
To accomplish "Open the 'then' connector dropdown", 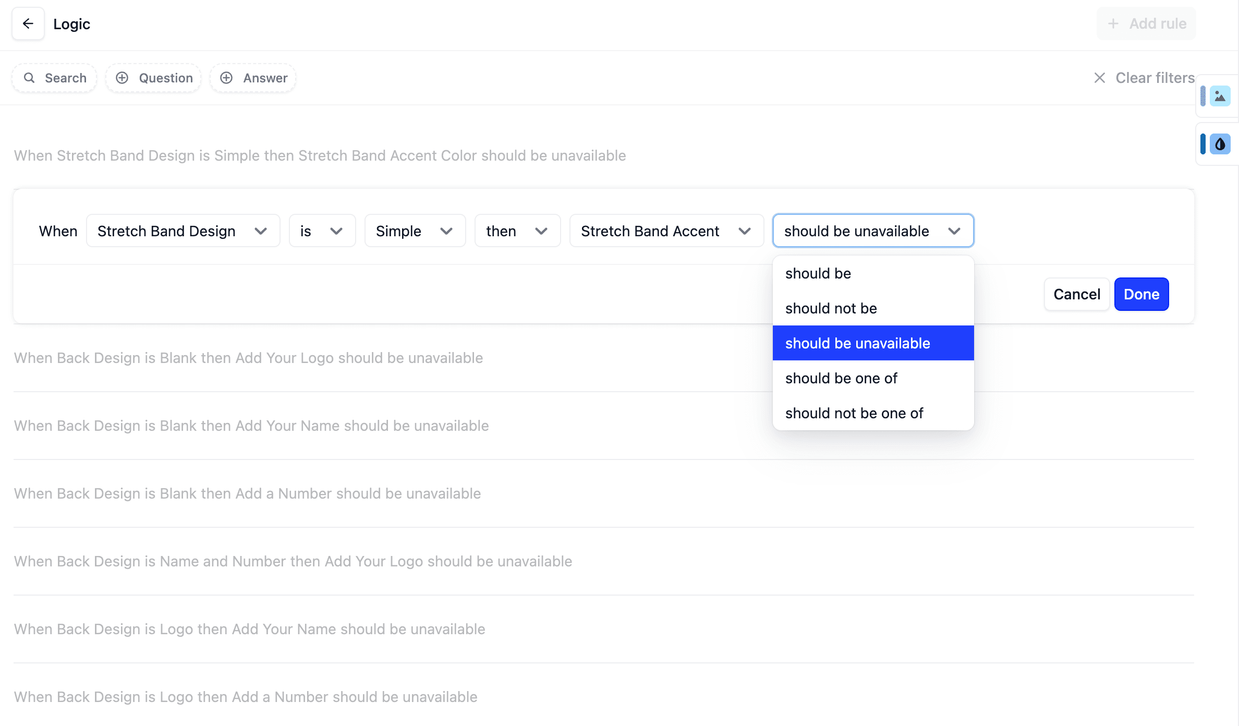I will 517,231.
